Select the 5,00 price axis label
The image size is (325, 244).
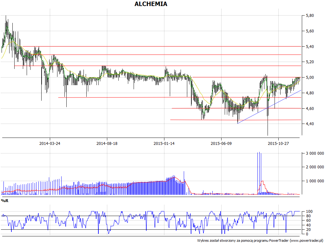[310, 78]
